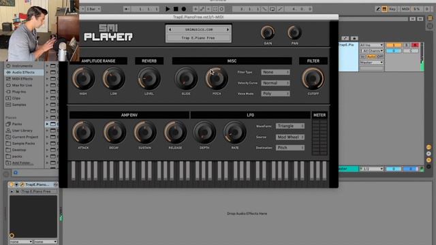
Task: Solo the track with S button
Action: tap(406, 45)
